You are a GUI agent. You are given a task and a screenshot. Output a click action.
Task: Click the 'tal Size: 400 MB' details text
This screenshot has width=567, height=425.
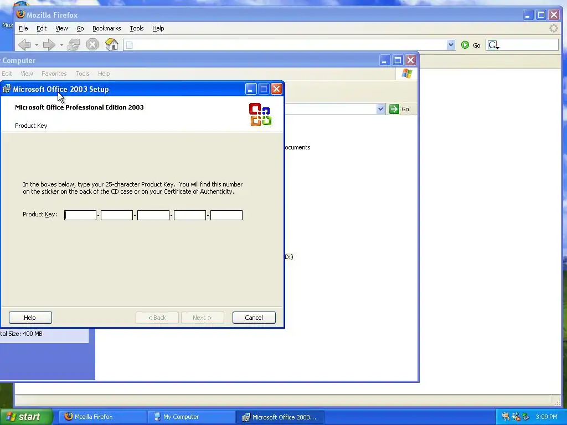click(x=22, y=334)
